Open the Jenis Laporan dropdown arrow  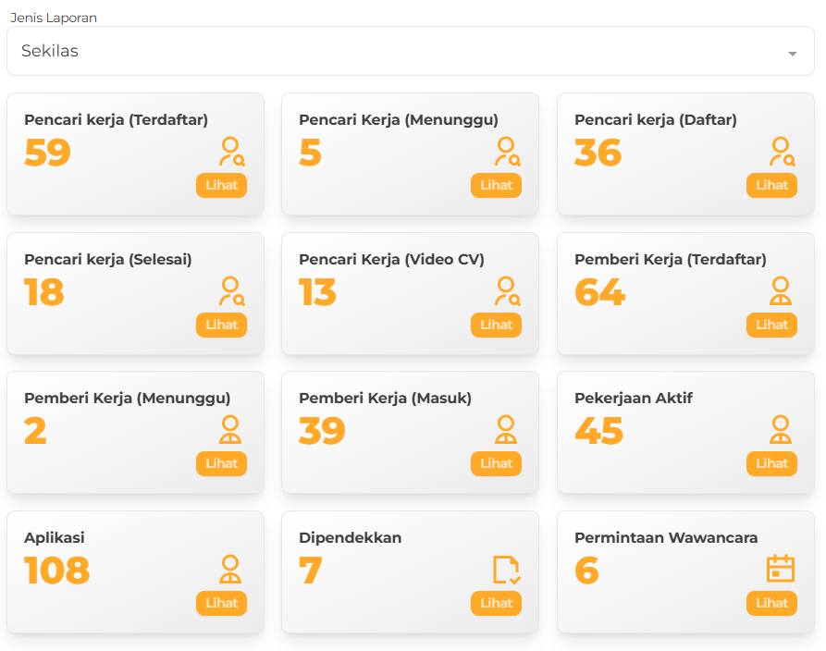(x=792, y=54)
